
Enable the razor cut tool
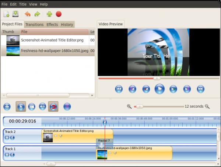click(x=32, y=107)
